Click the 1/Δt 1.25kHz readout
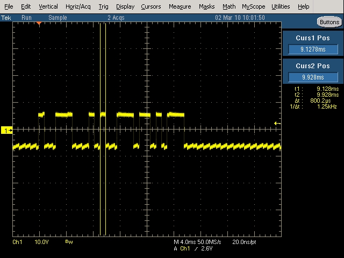 click(x=313, y=106)
